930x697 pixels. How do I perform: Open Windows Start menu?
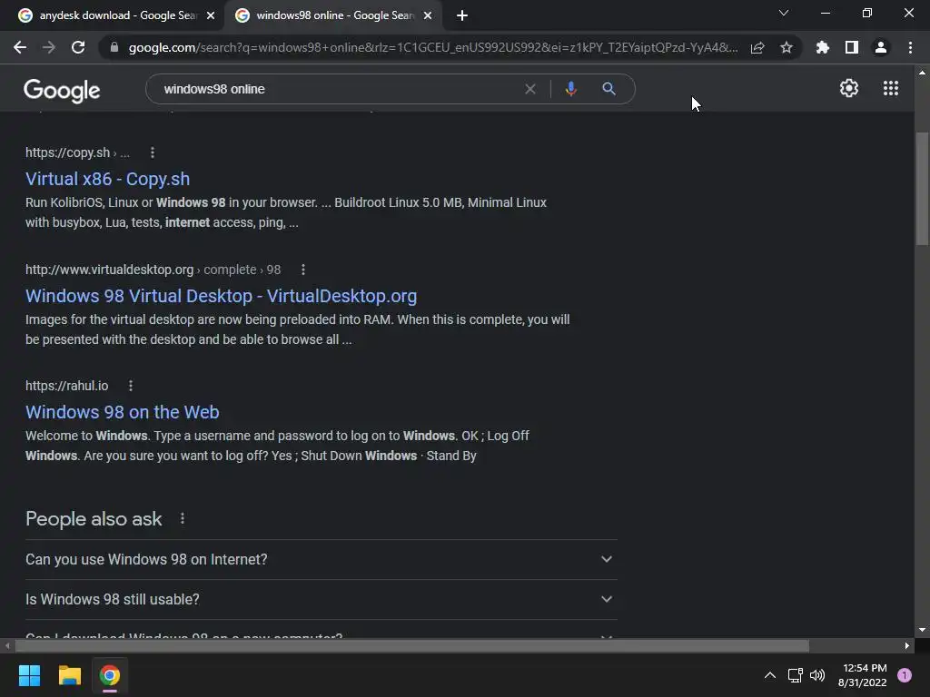coord(29,675)
